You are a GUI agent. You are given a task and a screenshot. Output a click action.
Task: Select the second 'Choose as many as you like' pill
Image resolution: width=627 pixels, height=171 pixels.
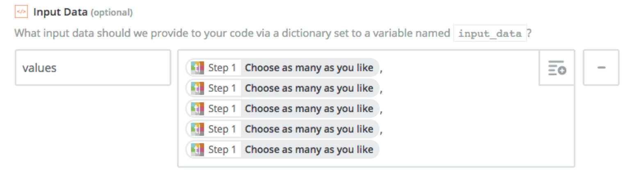click(x=283, y=88)
